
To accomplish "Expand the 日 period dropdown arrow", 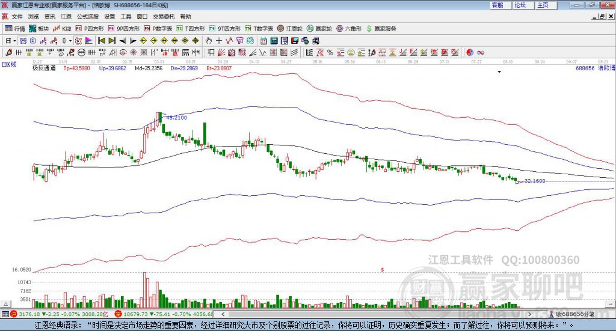I will (x=14, y=41).
